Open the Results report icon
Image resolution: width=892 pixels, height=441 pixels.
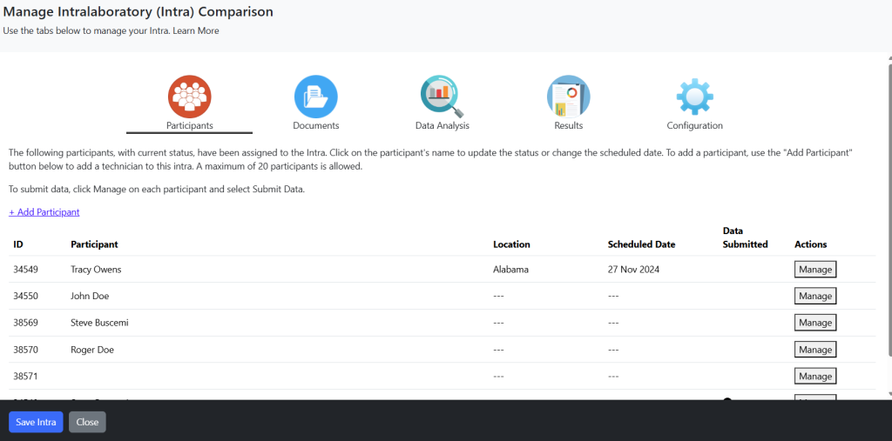tap(568, 97)
